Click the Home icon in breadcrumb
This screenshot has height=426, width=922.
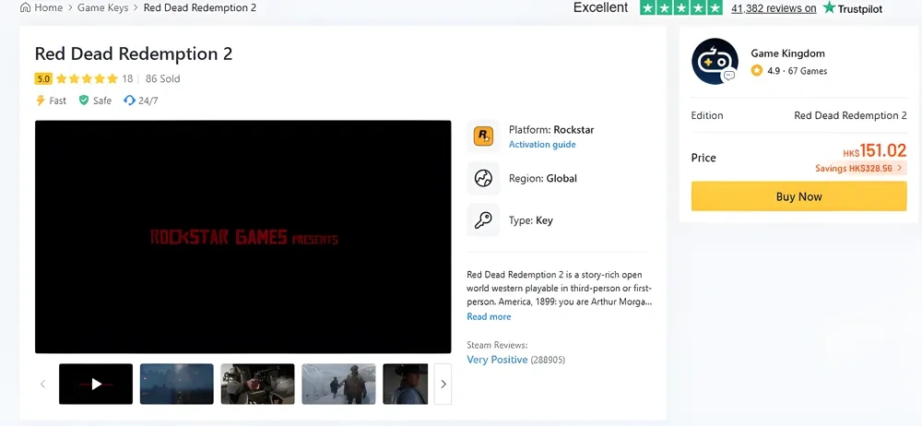pos(26,8)
